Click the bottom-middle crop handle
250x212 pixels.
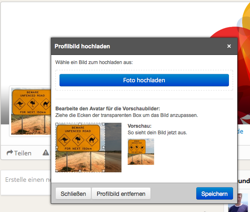80,171
